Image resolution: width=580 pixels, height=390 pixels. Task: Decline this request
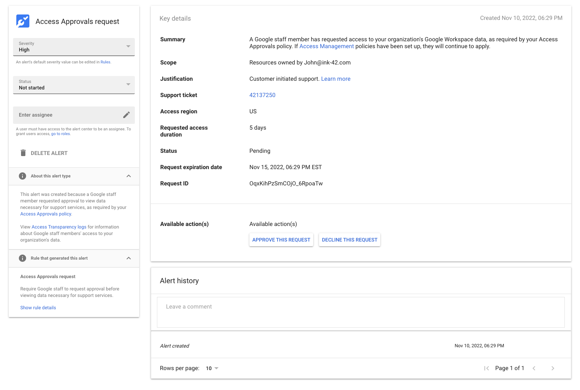pyautogui.click(x=349, y=240)
